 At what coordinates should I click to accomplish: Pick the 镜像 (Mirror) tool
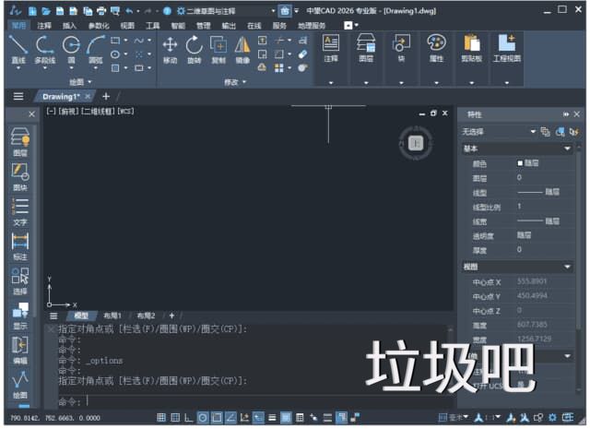pyautogui.click(x=242, y=49)
